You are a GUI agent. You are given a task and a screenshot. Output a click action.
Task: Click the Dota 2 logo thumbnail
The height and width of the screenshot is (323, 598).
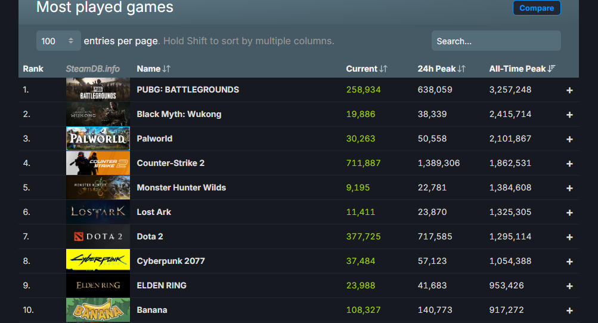point(98,236)
